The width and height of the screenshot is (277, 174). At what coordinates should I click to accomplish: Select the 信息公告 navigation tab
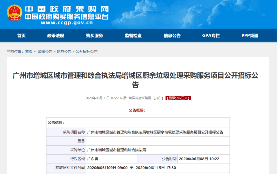172,36
